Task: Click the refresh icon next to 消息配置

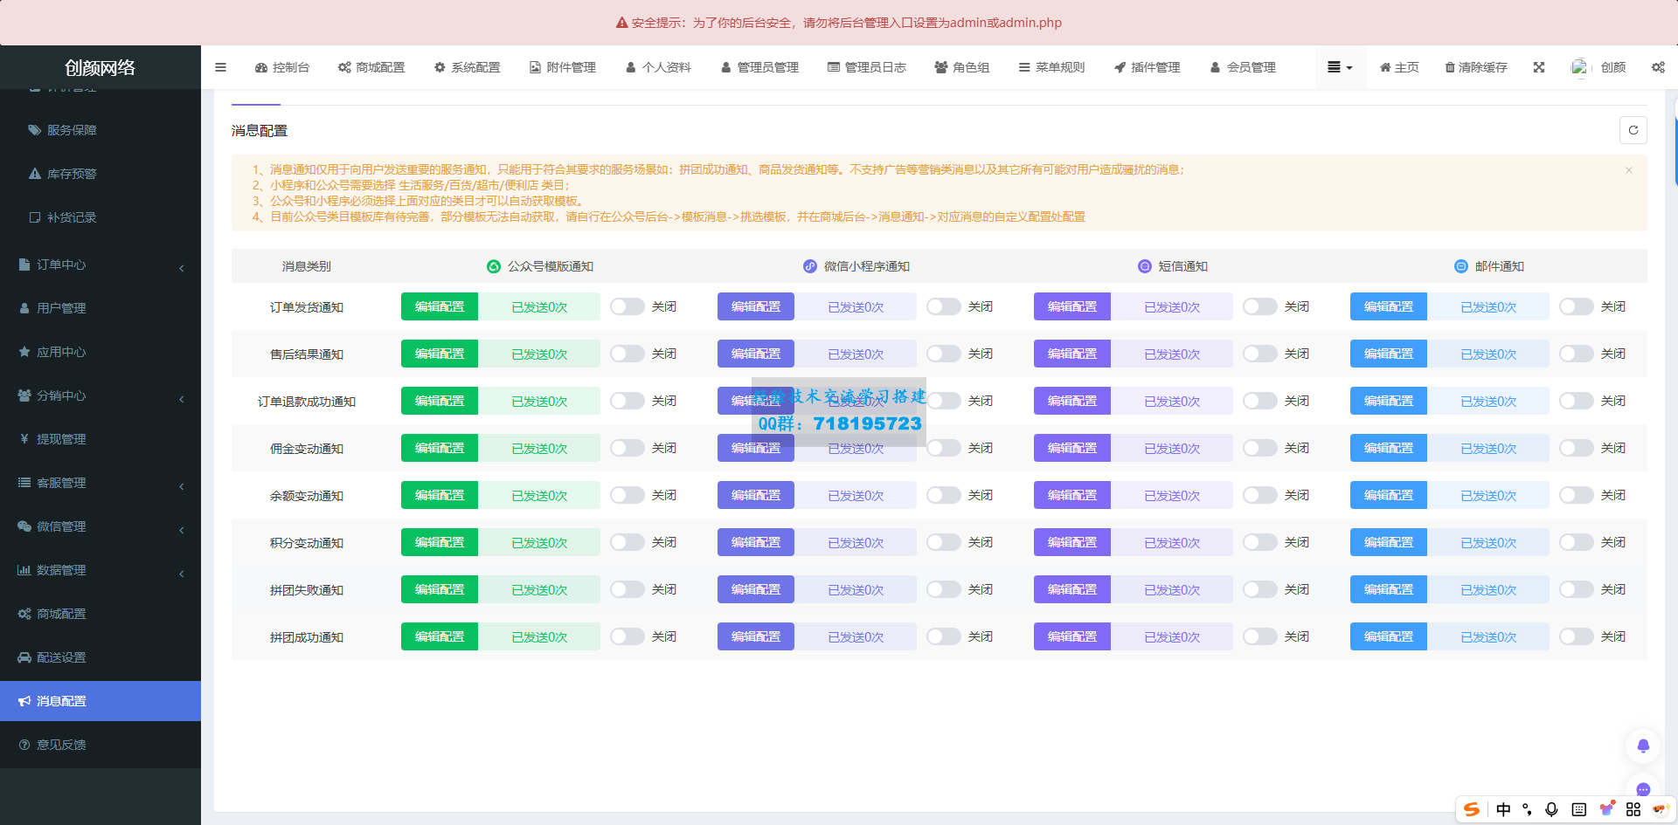Action: tap(1633, 130)
